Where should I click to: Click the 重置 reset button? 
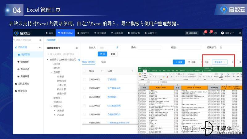click(113, 54)
